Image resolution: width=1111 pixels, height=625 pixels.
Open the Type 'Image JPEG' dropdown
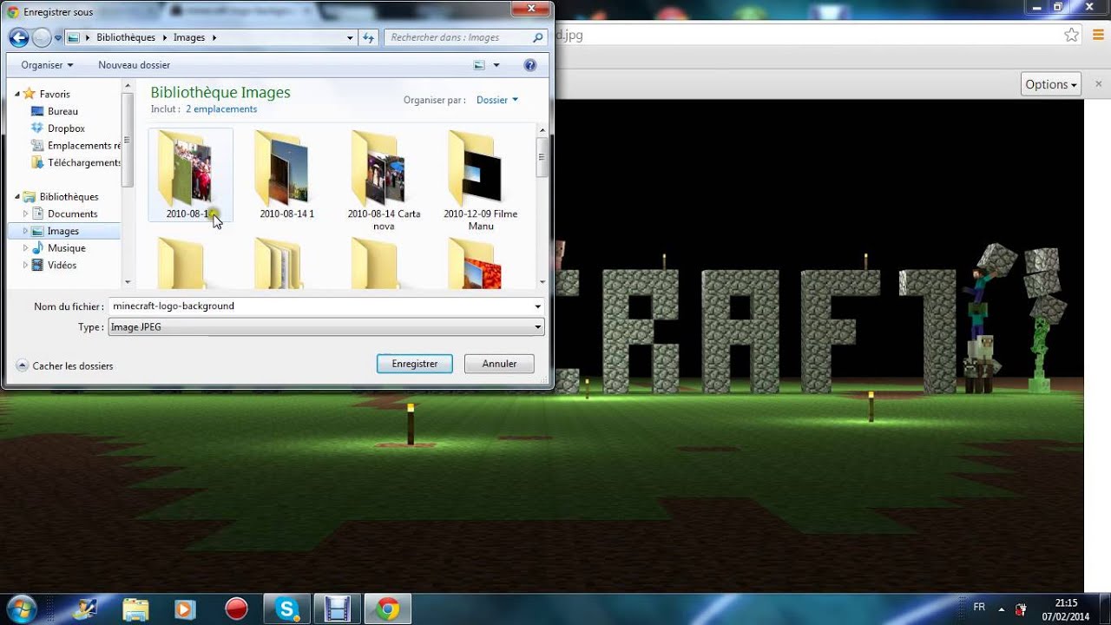pyautogui.click(x=326, y=327)
